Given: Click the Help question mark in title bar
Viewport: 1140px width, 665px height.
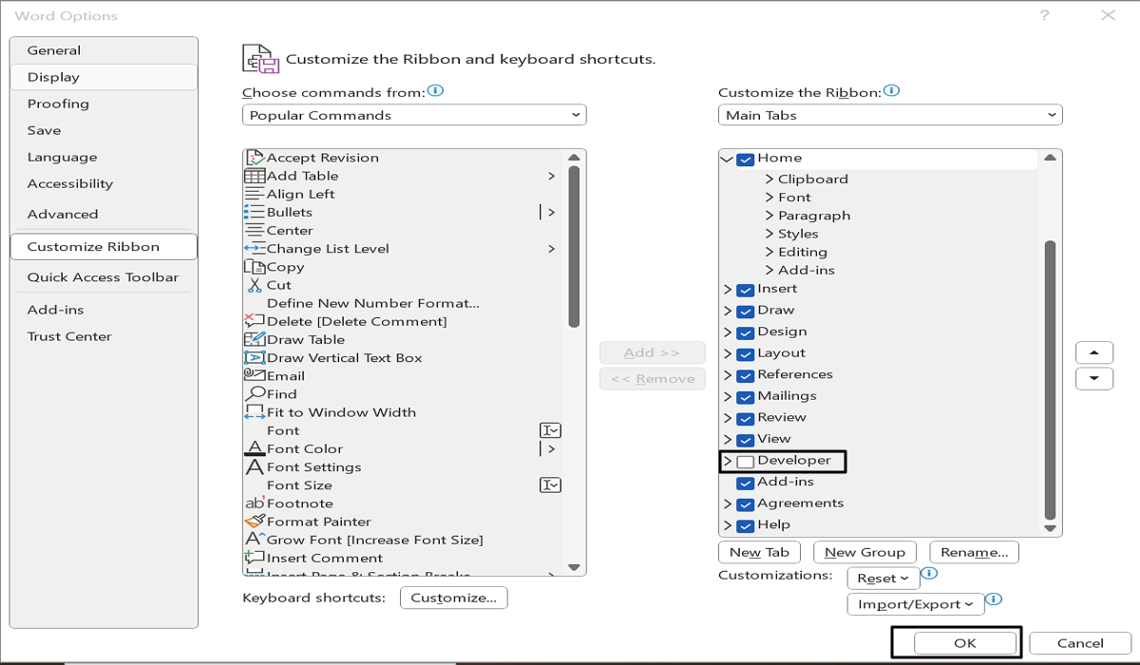Looking at the screenshot, I should [x=1044, y=15].
